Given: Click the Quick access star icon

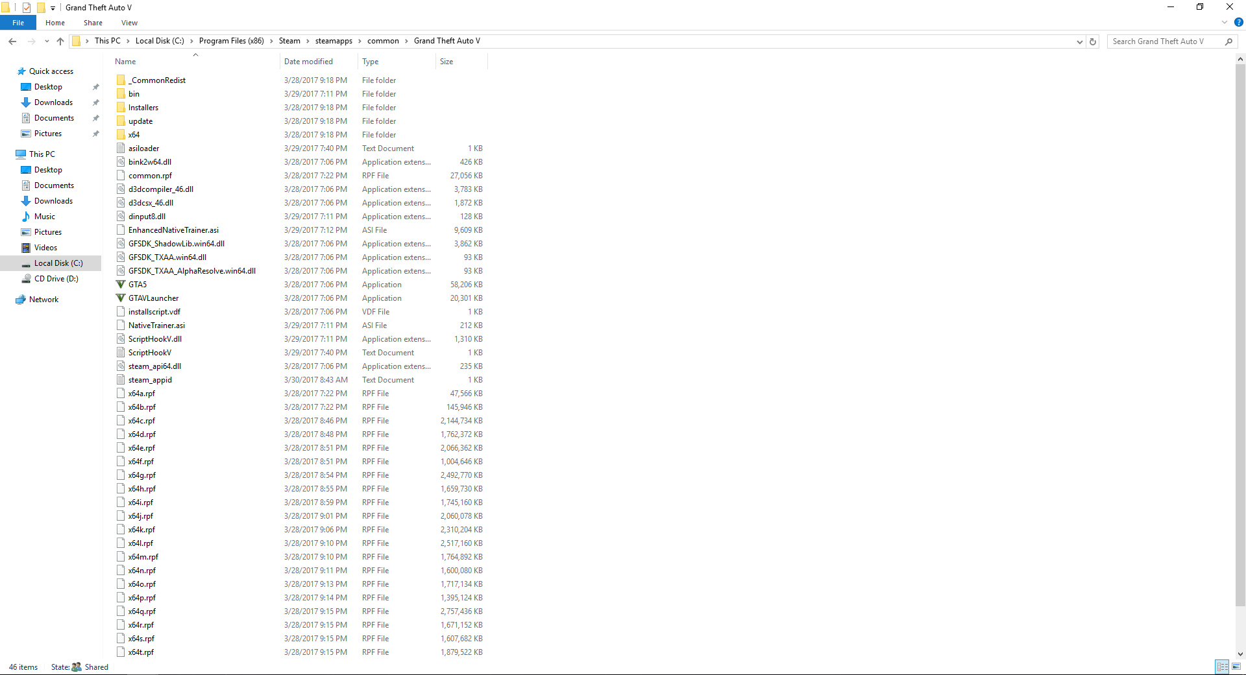Looking at the screenshot, I should tap(21, 71).
